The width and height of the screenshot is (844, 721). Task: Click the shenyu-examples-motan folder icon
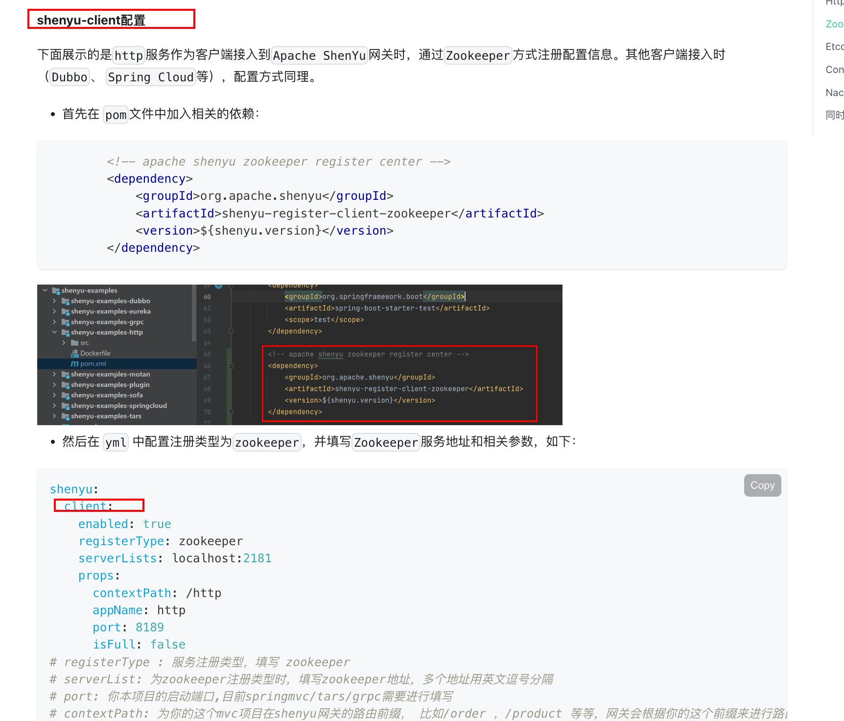65,374
